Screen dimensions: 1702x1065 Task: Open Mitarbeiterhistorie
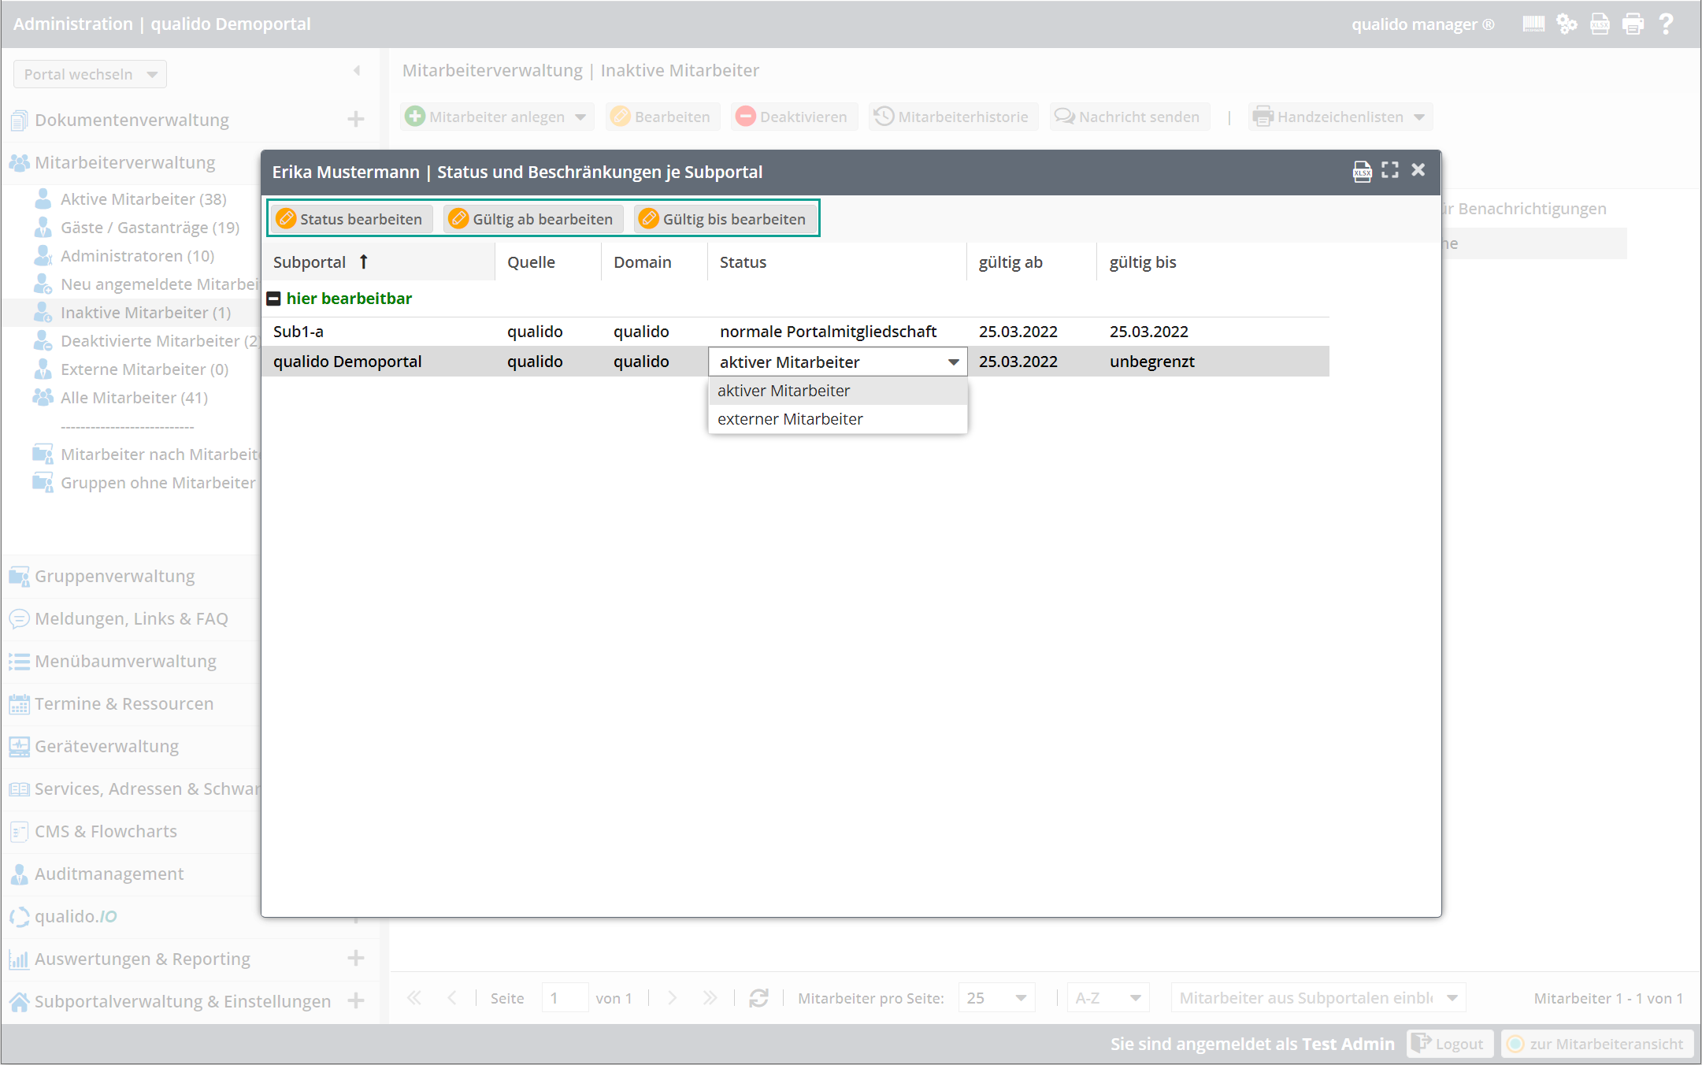pyautogui.click(x=952, y=117)
